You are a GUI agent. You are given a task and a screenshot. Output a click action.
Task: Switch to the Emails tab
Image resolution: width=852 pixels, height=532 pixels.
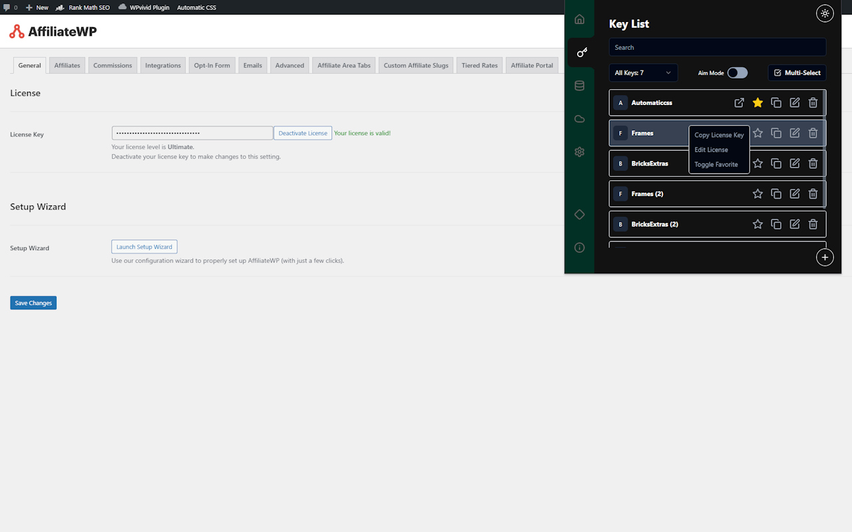point(252,65)
